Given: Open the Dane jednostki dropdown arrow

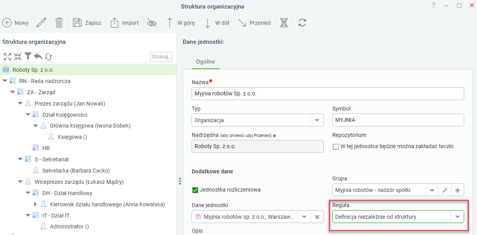Looking at the screenshot, I should 304,217.
